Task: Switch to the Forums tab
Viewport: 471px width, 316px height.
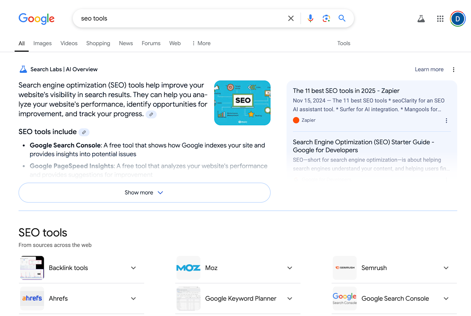Action: pos(151,43)
